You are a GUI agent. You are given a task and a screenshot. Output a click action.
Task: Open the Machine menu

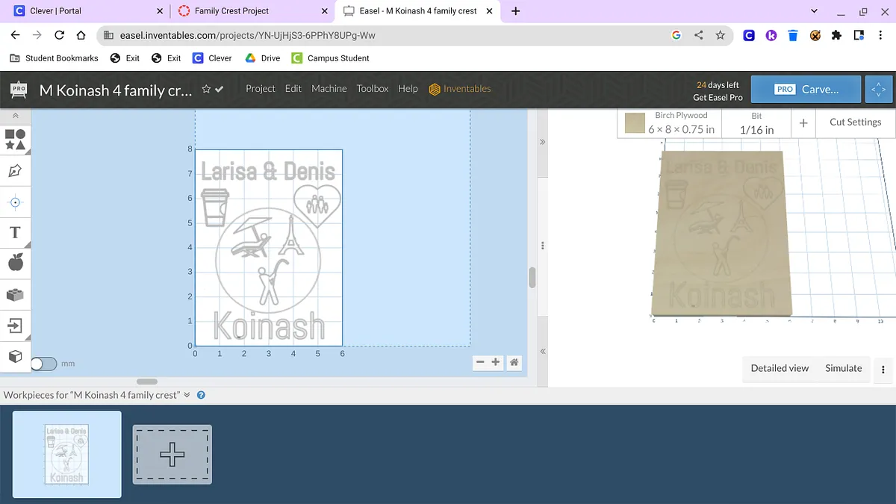coord(329,89)
